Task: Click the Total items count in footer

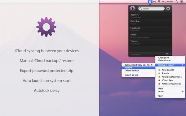Action: click(136, 54)
